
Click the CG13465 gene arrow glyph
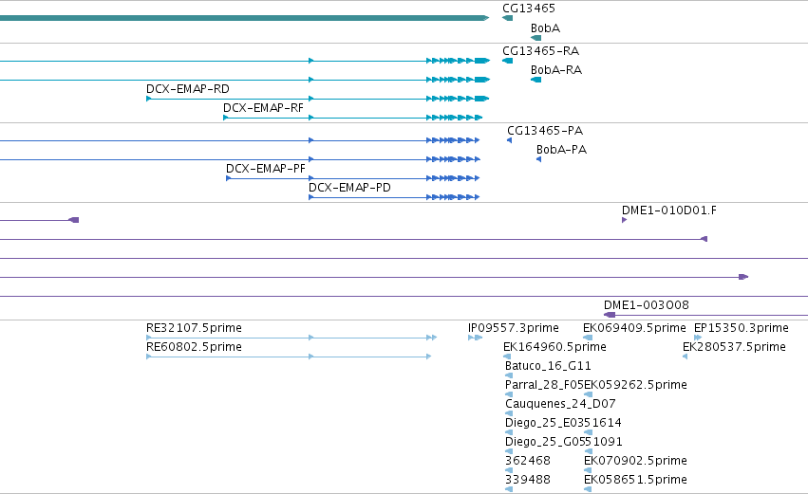pyautogui.click(x=508, y=18)
